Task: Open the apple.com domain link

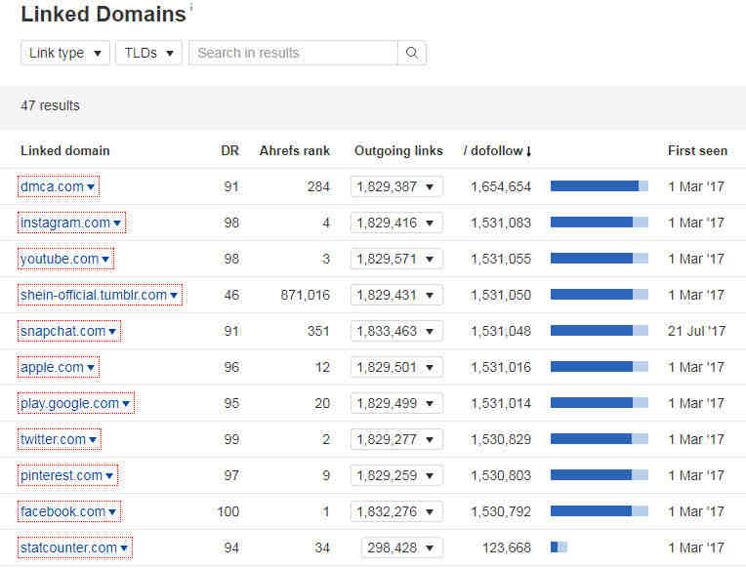Action: point(52,367)
